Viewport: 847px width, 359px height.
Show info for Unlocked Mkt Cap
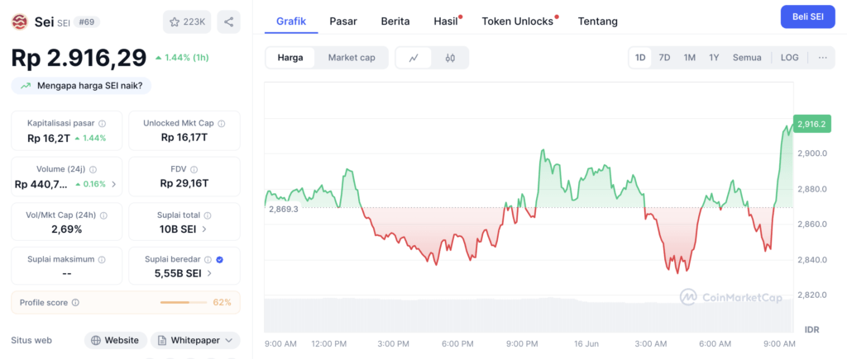tap(222, 124)
